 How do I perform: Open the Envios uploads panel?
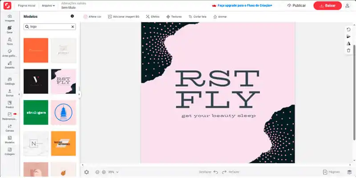coord(9,93)
